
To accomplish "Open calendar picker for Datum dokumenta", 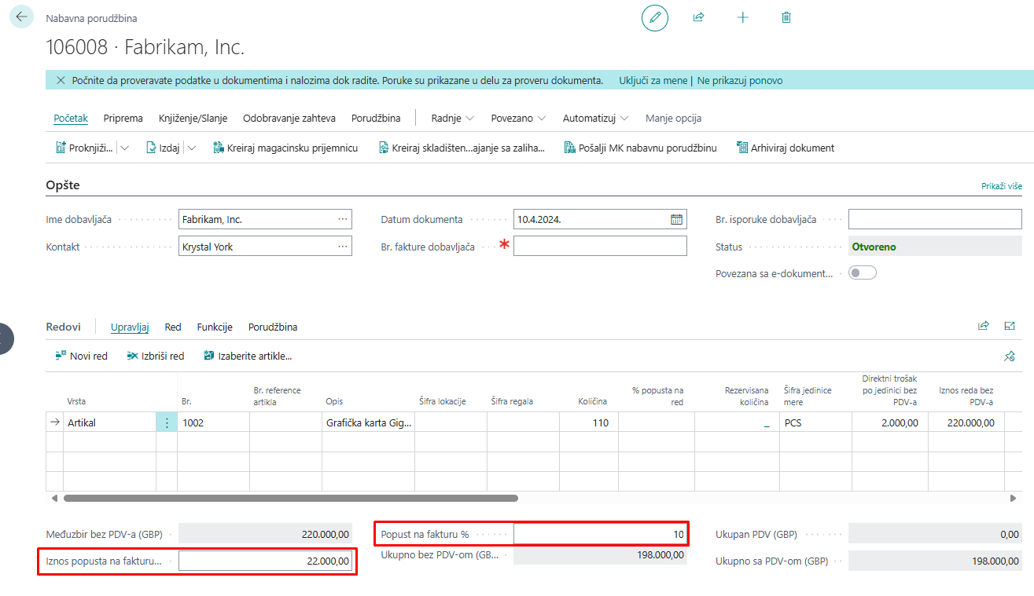I will point(676,220).
